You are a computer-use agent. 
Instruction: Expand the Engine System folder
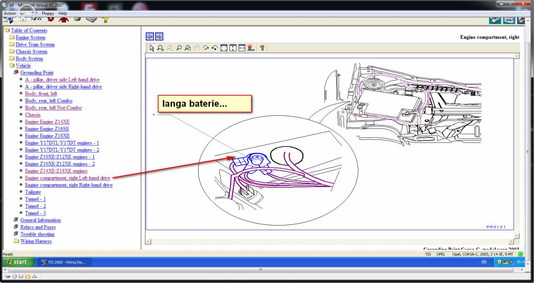(x=12, y=37)
